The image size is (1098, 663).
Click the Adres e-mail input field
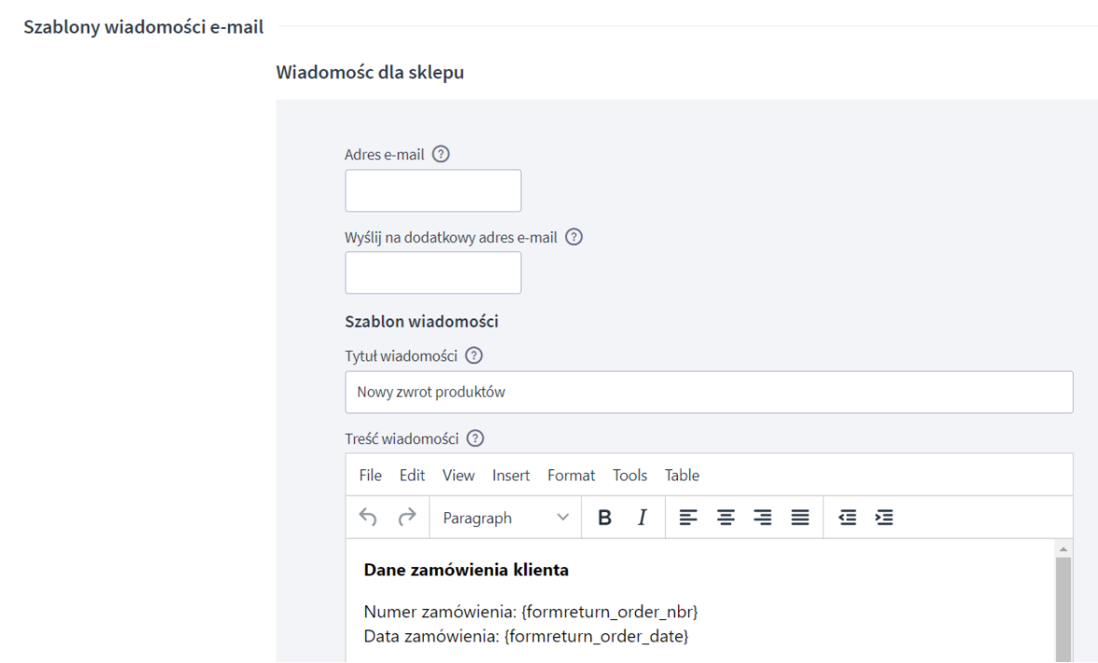coord(433,191)
